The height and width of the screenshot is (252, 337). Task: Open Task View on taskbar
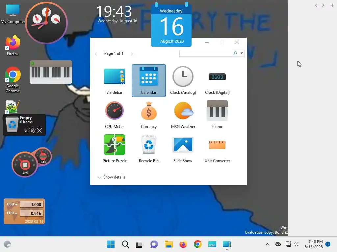pos(139,244)
